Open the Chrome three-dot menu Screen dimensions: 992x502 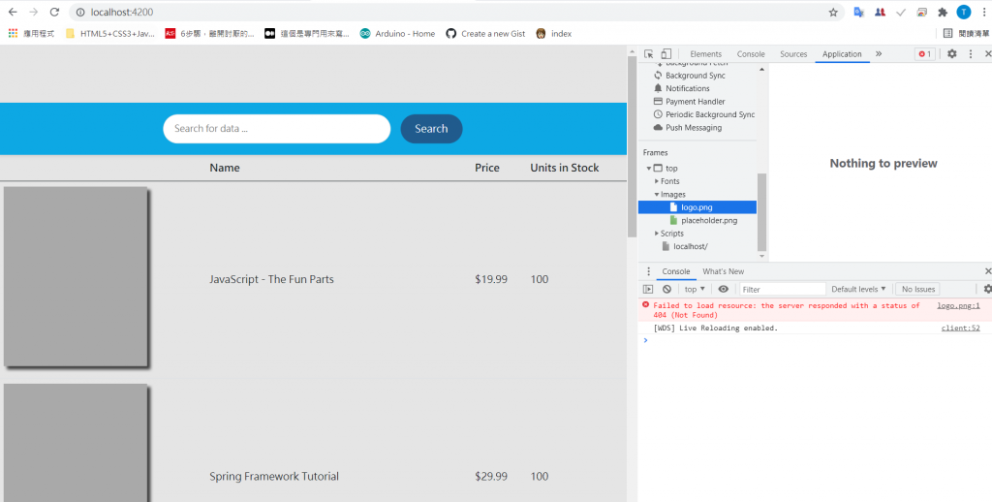983,12
